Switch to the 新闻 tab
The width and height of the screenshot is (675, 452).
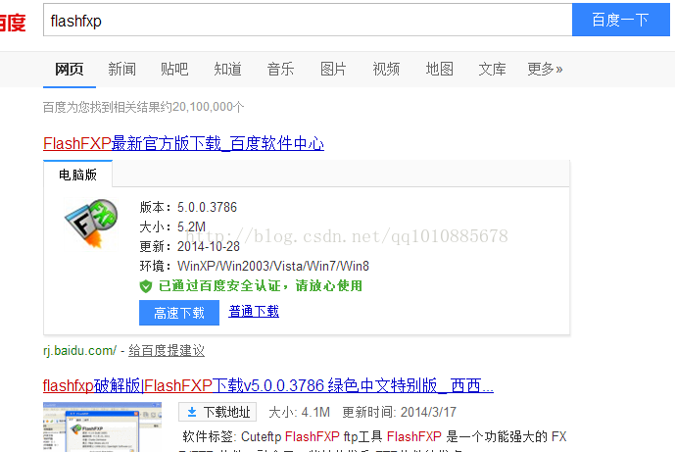pyautogui.click(x=121, y=69)
